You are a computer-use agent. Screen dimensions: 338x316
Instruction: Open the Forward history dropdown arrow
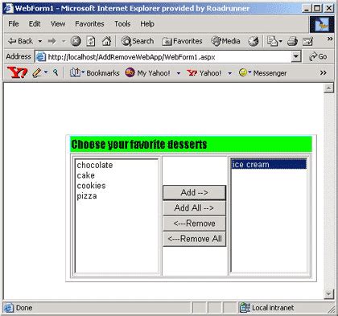pyautogui.click(x=64, y=41)
